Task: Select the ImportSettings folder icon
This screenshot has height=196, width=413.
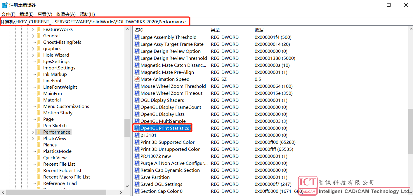Action: point(39,68)
